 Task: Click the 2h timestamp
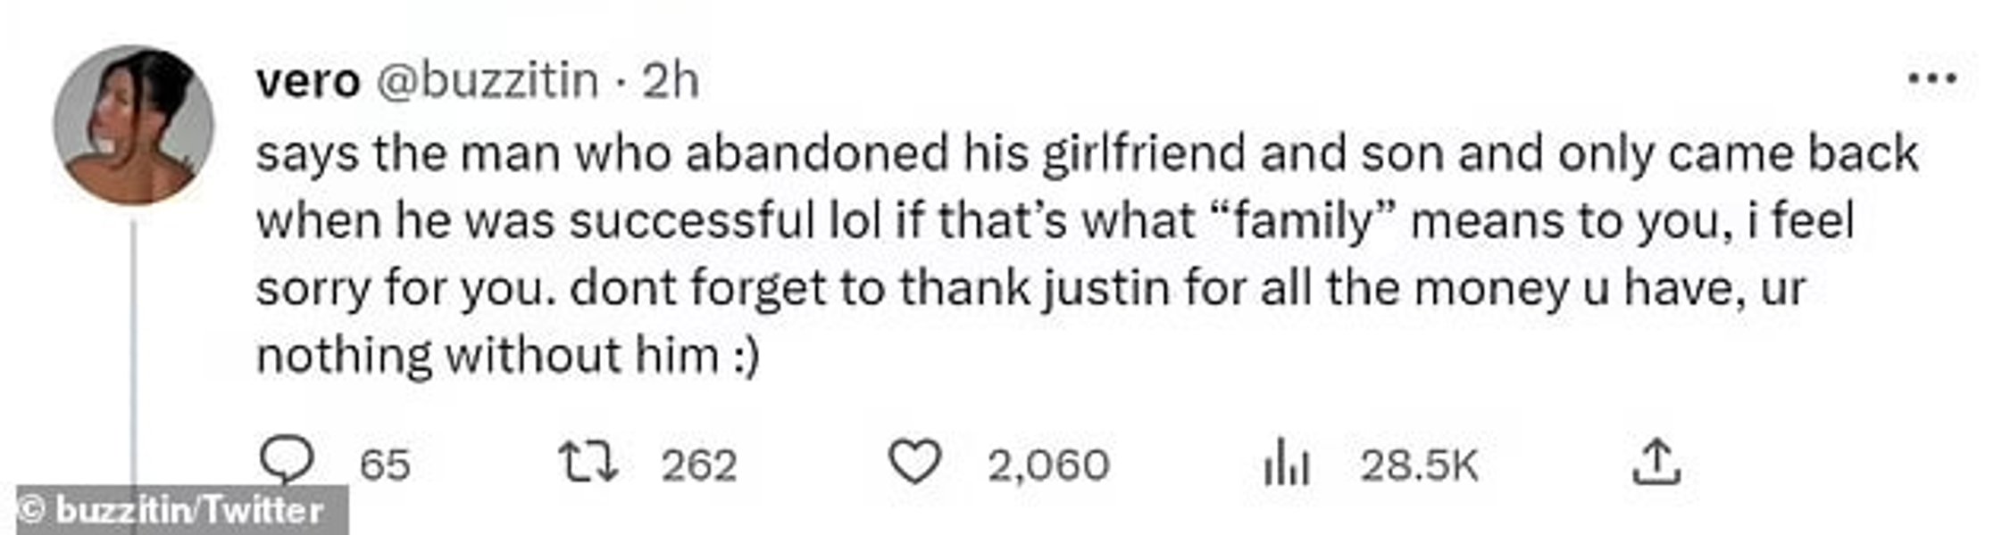point(670,81)
